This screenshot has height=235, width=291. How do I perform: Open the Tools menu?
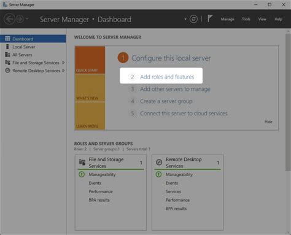pos(246,19)
